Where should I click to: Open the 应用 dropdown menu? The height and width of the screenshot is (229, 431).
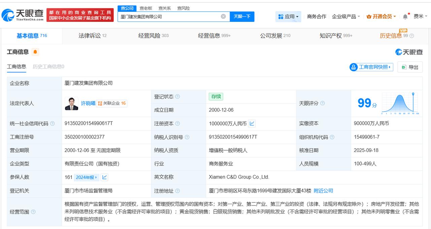(288, 16)
